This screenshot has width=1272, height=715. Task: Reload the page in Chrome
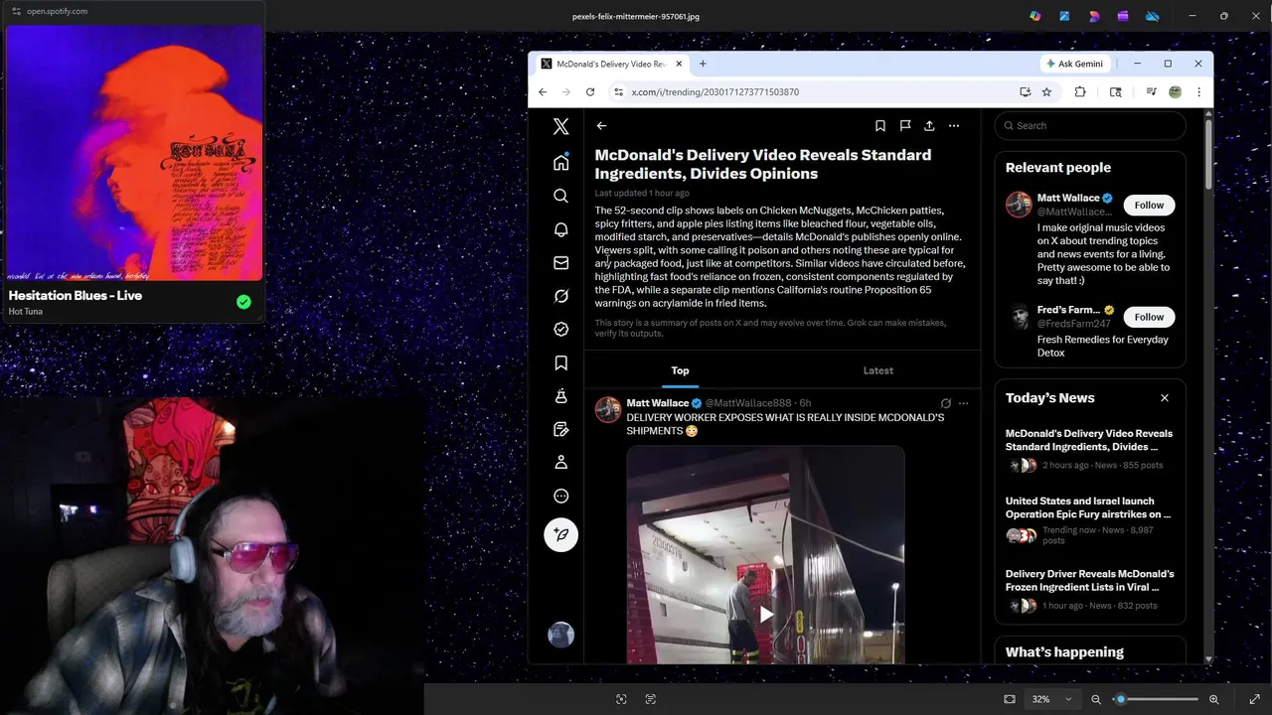[589, 91]
